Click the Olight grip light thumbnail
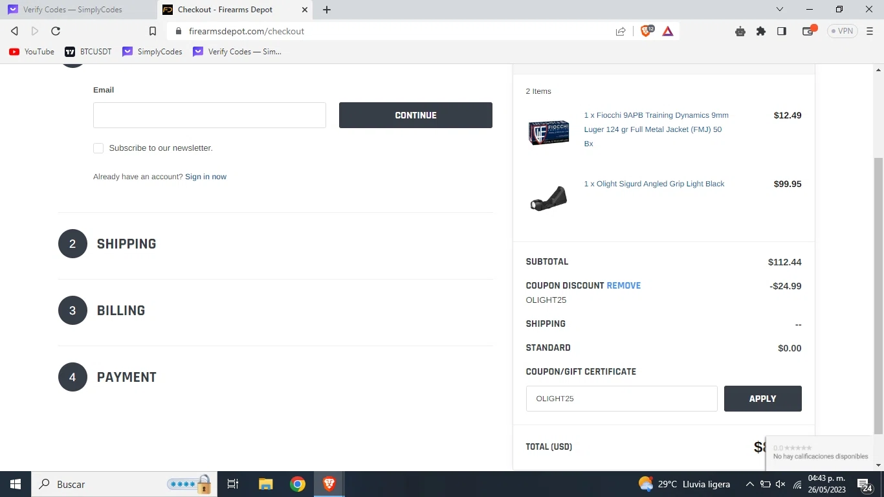The image size is (884, 497). click(549, 198)
